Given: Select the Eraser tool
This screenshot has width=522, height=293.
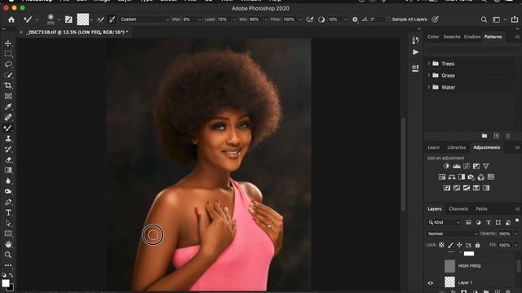Looking at the screenshot, I should click(x=8, y=160).
